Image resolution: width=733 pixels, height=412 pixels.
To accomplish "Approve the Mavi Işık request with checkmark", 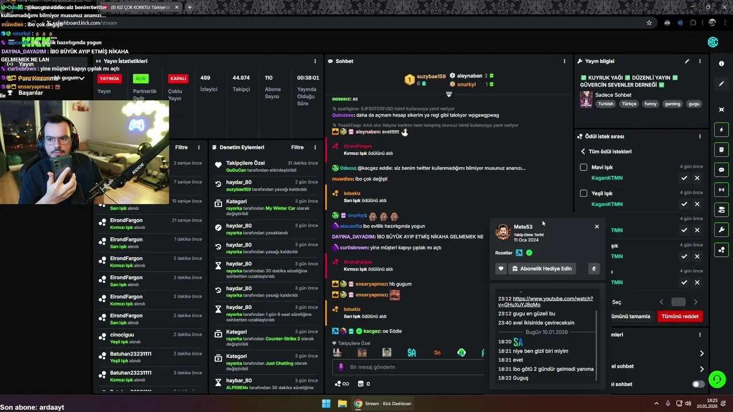I will coord(684,178).
